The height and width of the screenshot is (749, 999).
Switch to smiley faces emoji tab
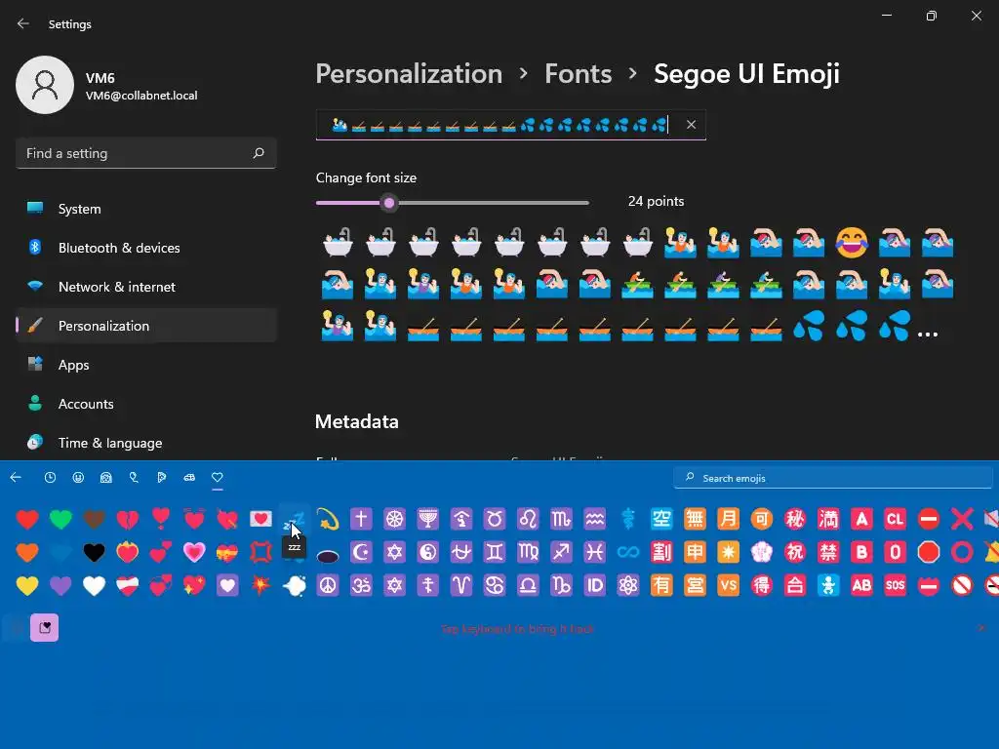78,478
